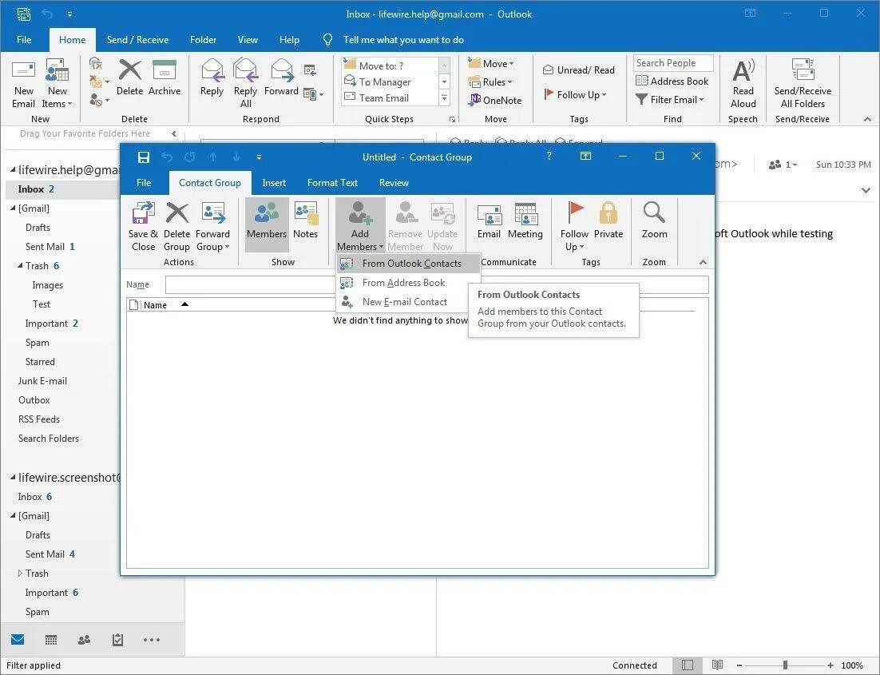This screenshot has height=675, width=880.
Task: Click the Add Members button
Action: click(359, 225)
